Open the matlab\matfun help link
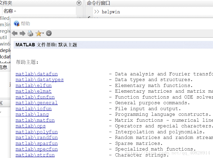 (35, 120)
